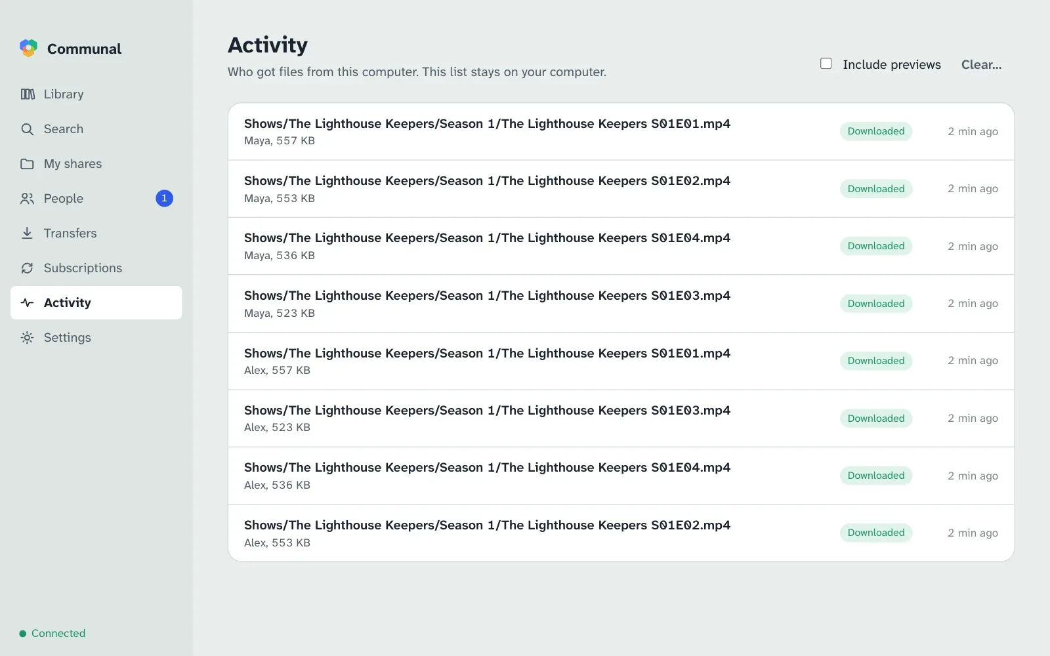Click the Activity pulse icon
Image resolution: width=1050 pixels, height=656 pixels.
pos(27,303)
